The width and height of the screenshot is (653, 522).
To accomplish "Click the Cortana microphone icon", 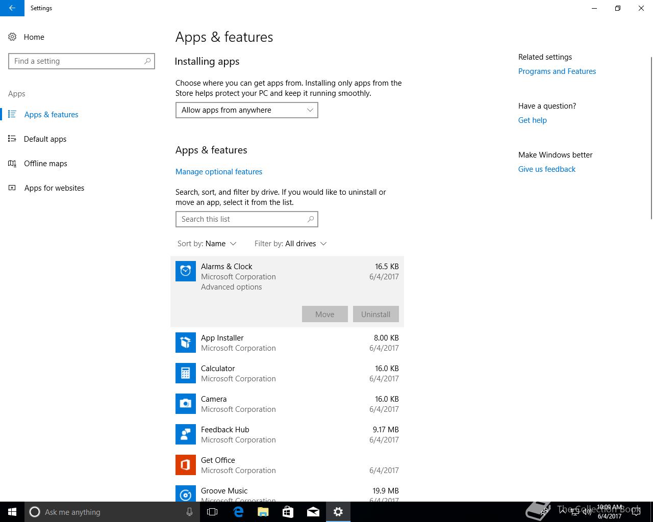I will 189,512.
